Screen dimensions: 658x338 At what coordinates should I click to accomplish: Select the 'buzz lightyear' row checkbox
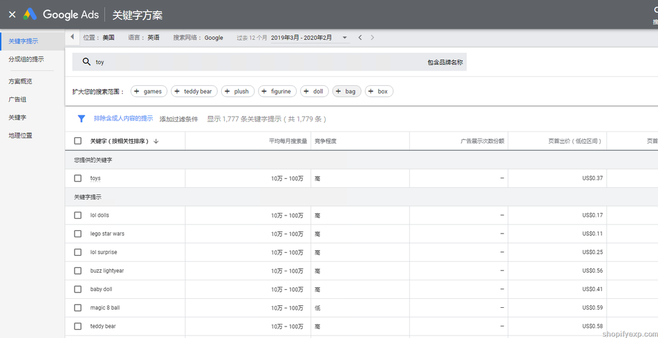pos(78,271)
